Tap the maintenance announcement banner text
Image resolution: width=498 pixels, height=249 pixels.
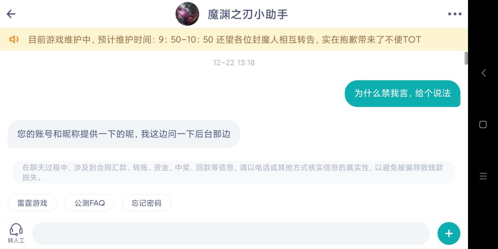(x=225, y=40)
